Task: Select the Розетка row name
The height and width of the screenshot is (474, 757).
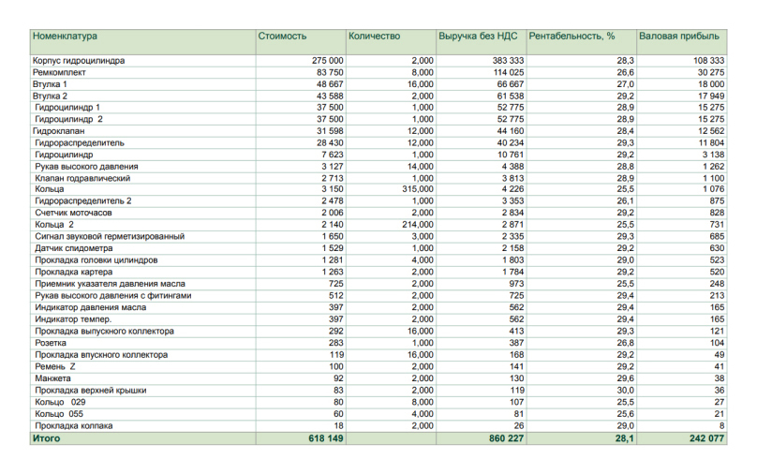Action: tap(51, 343)
